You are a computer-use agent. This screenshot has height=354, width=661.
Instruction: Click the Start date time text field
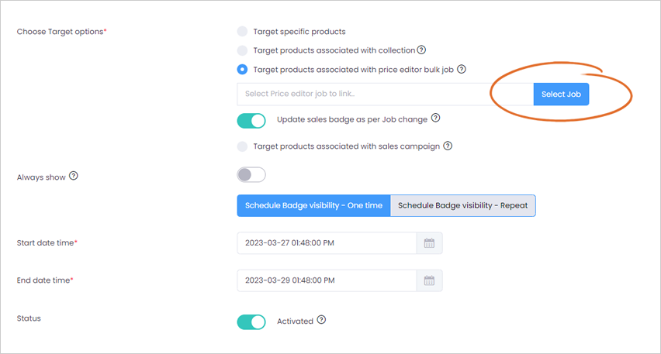point(327,243)
